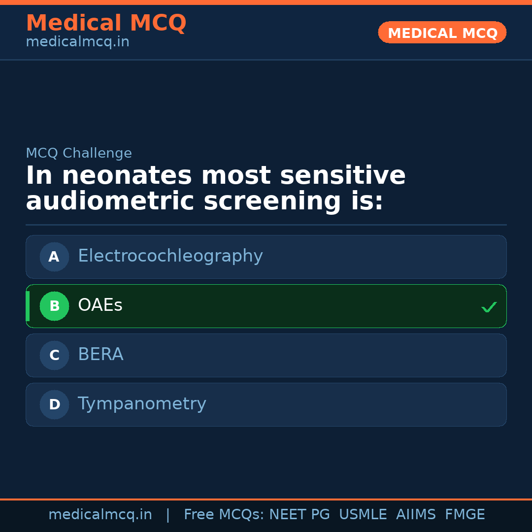Click the green letter B circle icon
The image size is (532, 532).
(x=54, y=306)
